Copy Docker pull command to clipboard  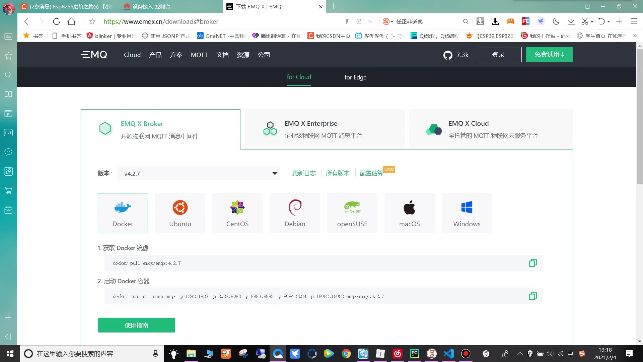tap(533, 263)
